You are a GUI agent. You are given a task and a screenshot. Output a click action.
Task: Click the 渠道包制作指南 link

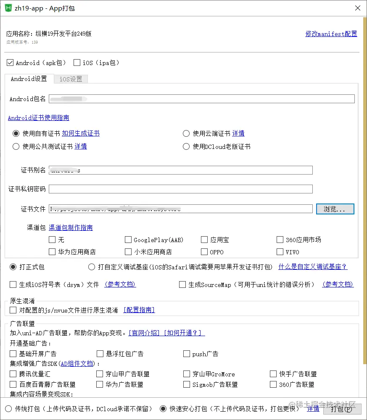71,227
